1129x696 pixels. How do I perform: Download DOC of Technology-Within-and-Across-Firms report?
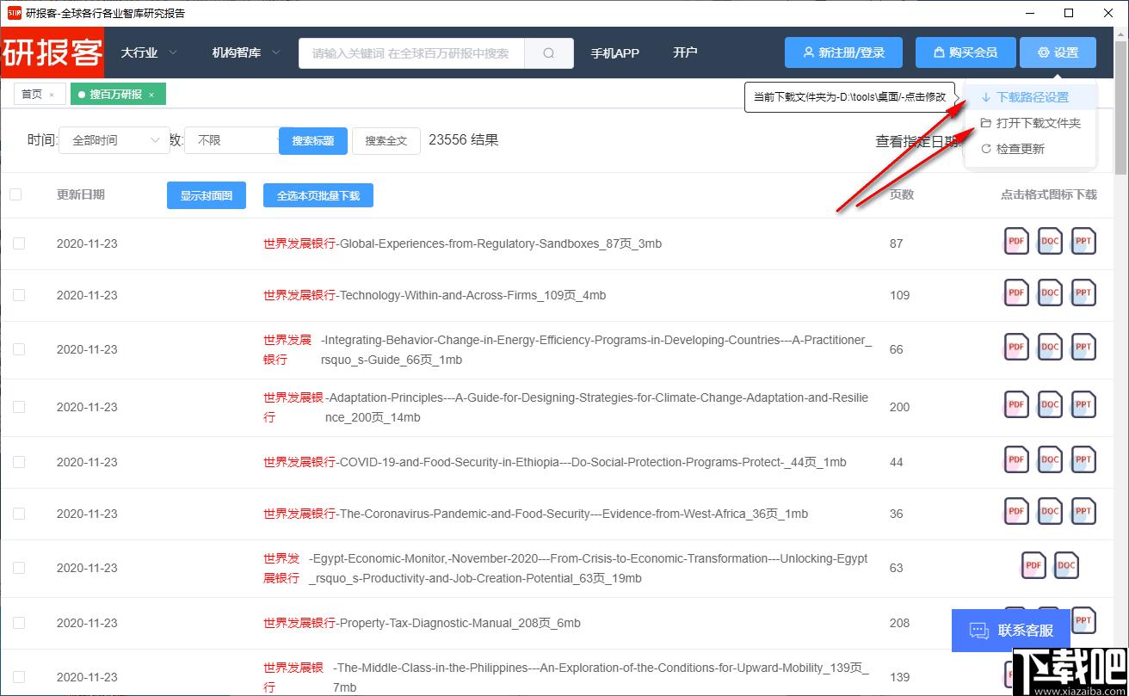pos(1050,294)
